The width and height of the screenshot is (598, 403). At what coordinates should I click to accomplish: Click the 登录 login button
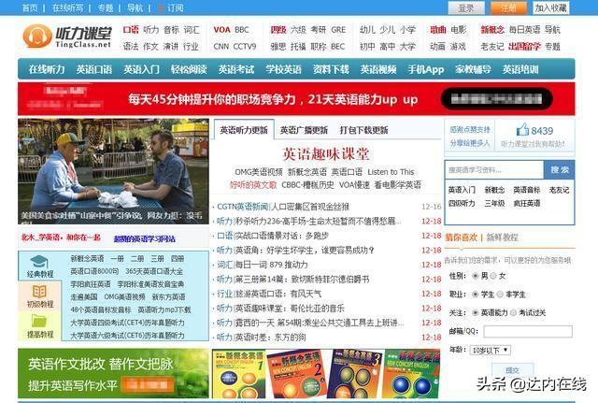[466, 8]
